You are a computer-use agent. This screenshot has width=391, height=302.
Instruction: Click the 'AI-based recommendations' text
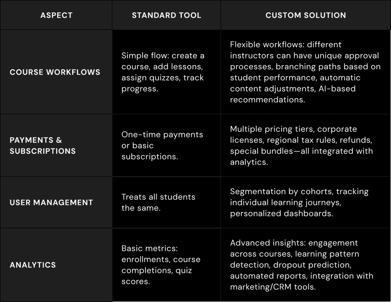click(x=293, y=94)
